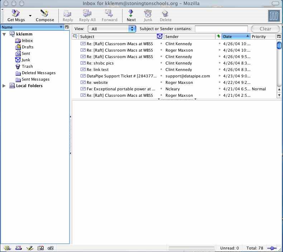Click the Subject or Sender search field
The image size is (283, 252).
pyautogui.click(x=221, y=29)
